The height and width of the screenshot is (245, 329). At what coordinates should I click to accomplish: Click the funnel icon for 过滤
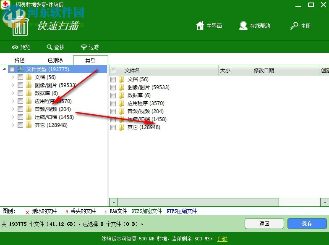[x=84, y=47]
